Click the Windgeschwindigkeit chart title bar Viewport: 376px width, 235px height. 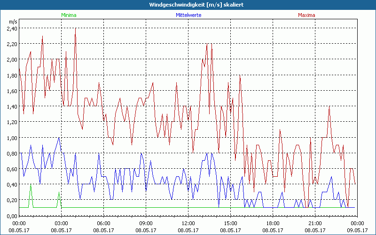pos(188,4)
